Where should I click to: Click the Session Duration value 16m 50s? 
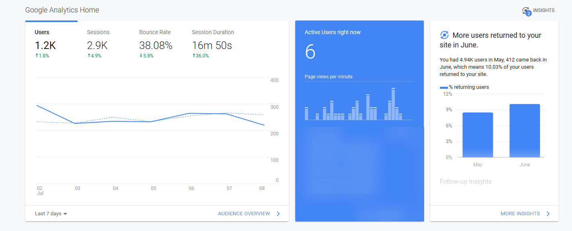212,46
